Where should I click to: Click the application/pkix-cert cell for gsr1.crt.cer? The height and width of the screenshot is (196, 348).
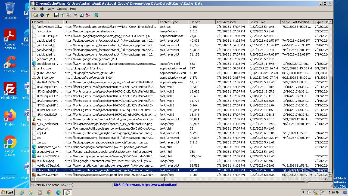(x=173, y=68)
